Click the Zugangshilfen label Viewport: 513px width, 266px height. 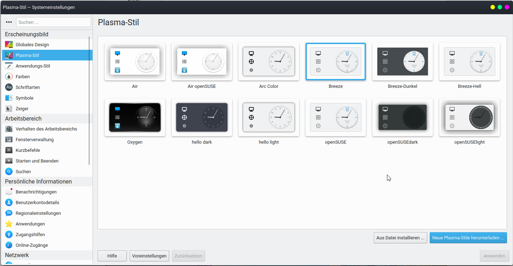pyautogui.click(x=30, y=234)
